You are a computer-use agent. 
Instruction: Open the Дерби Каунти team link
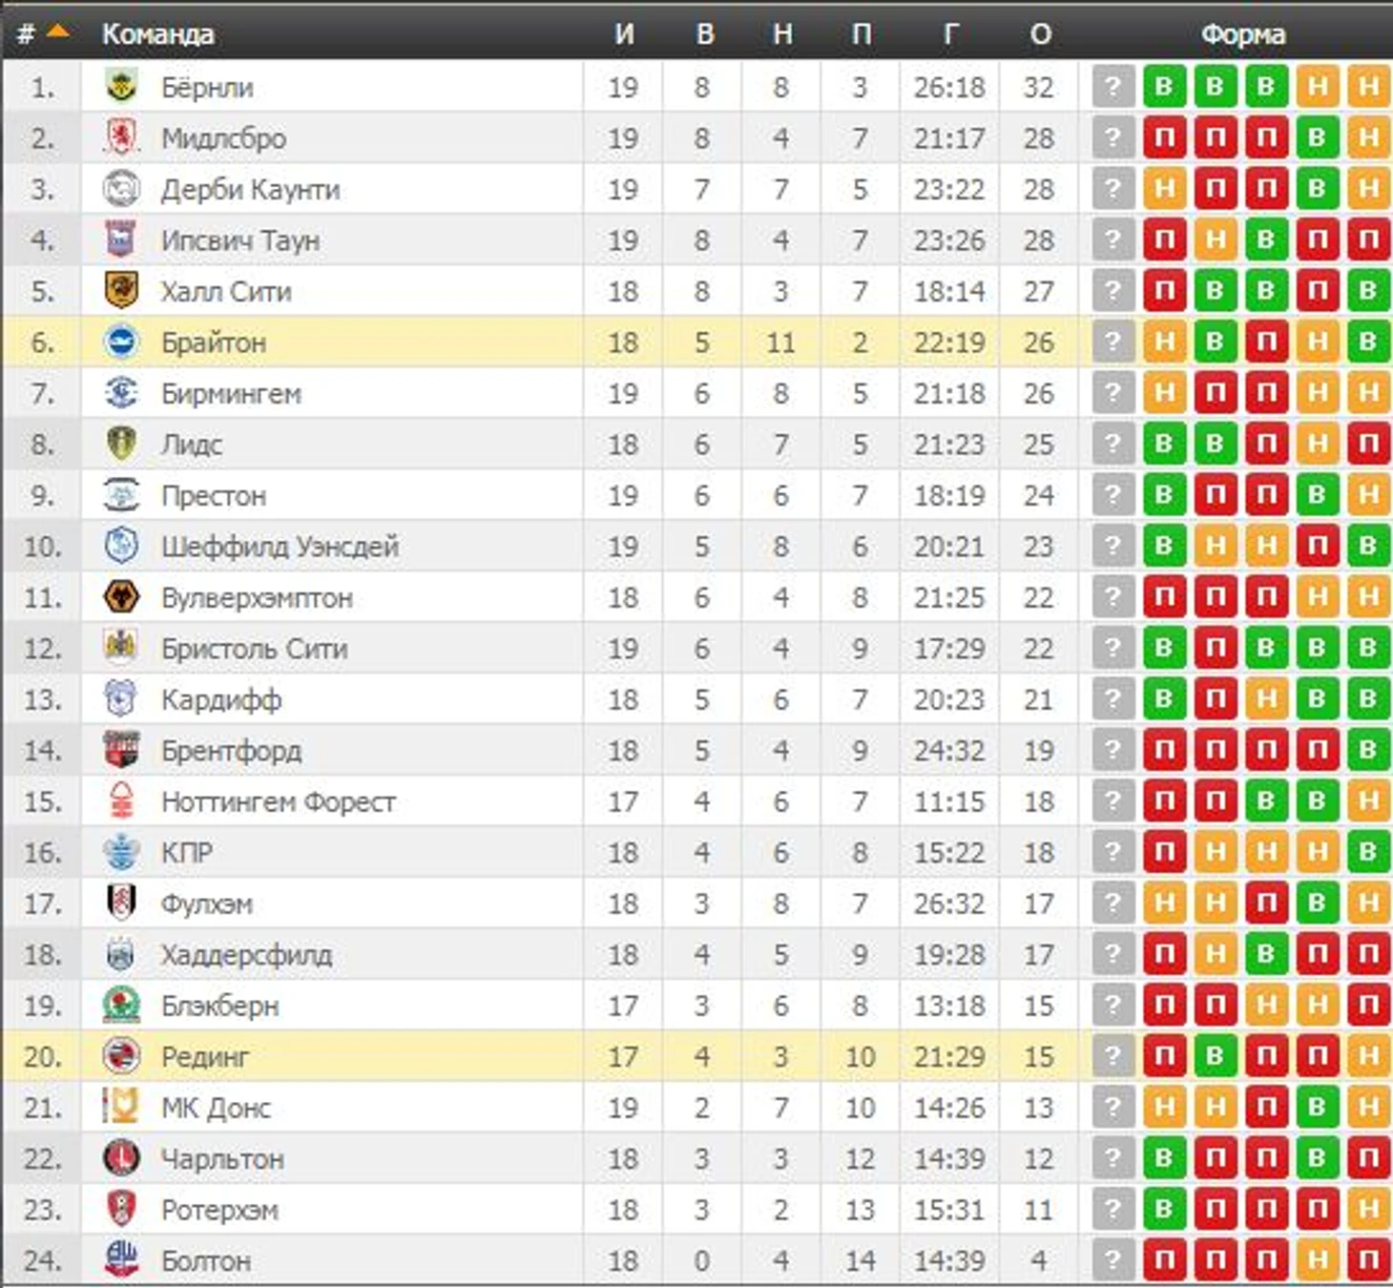[250, 190]
